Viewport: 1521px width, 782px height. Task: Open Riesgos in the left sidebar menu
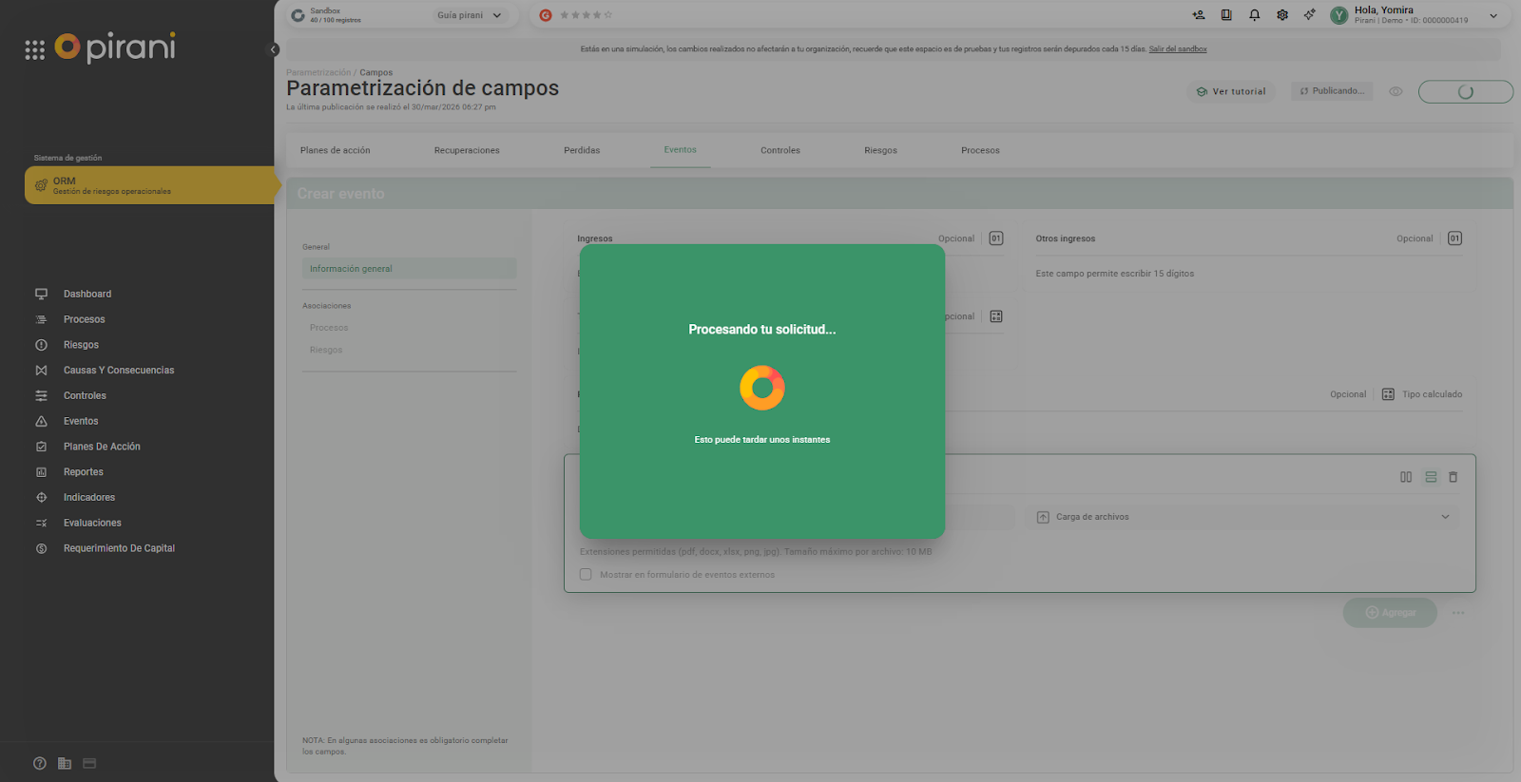(x=81, y=345)
